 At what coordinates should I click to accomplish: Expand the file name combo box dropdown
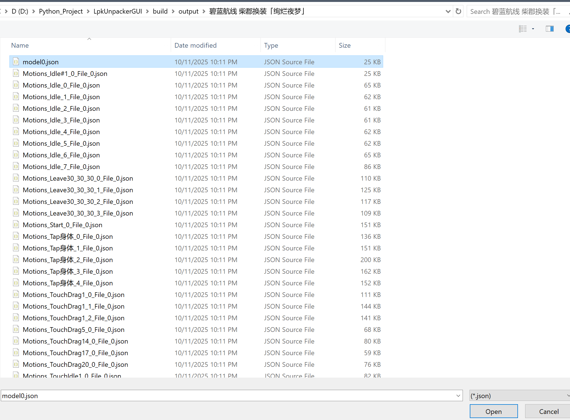(458, 396)
